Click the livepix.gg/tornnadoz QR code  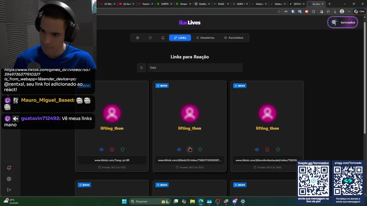point(313,181)
